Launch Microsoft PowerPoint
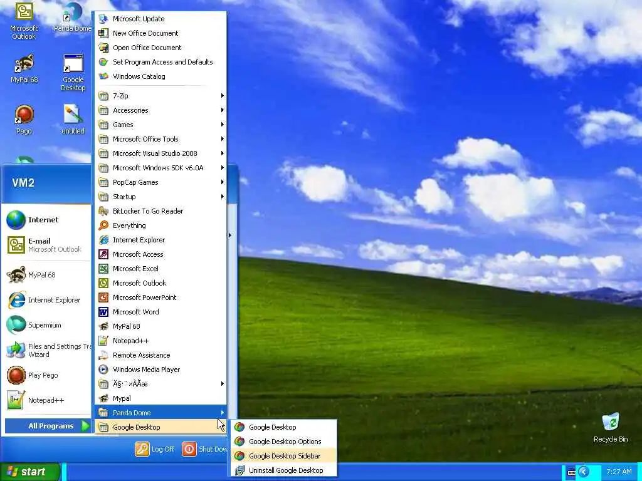 click(x=160, y=297)
